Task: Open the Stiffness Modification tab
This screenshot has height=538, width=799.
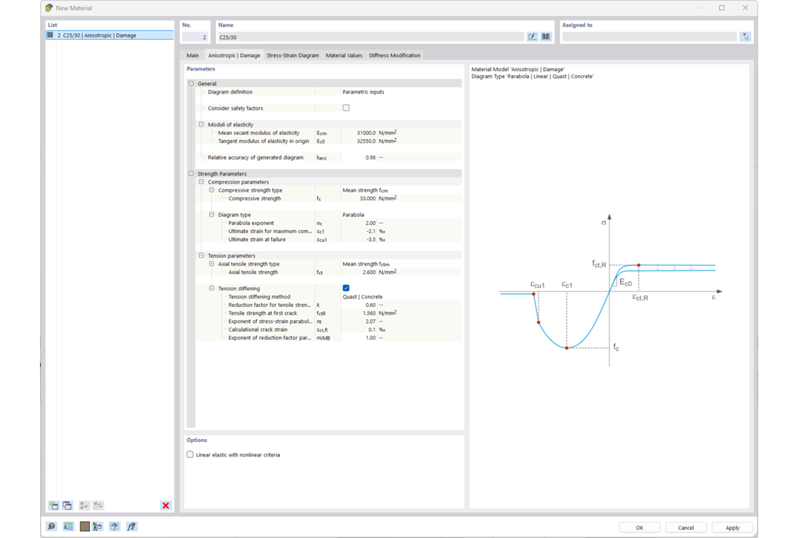Action: pyautogui.click(x=394, y=55)
